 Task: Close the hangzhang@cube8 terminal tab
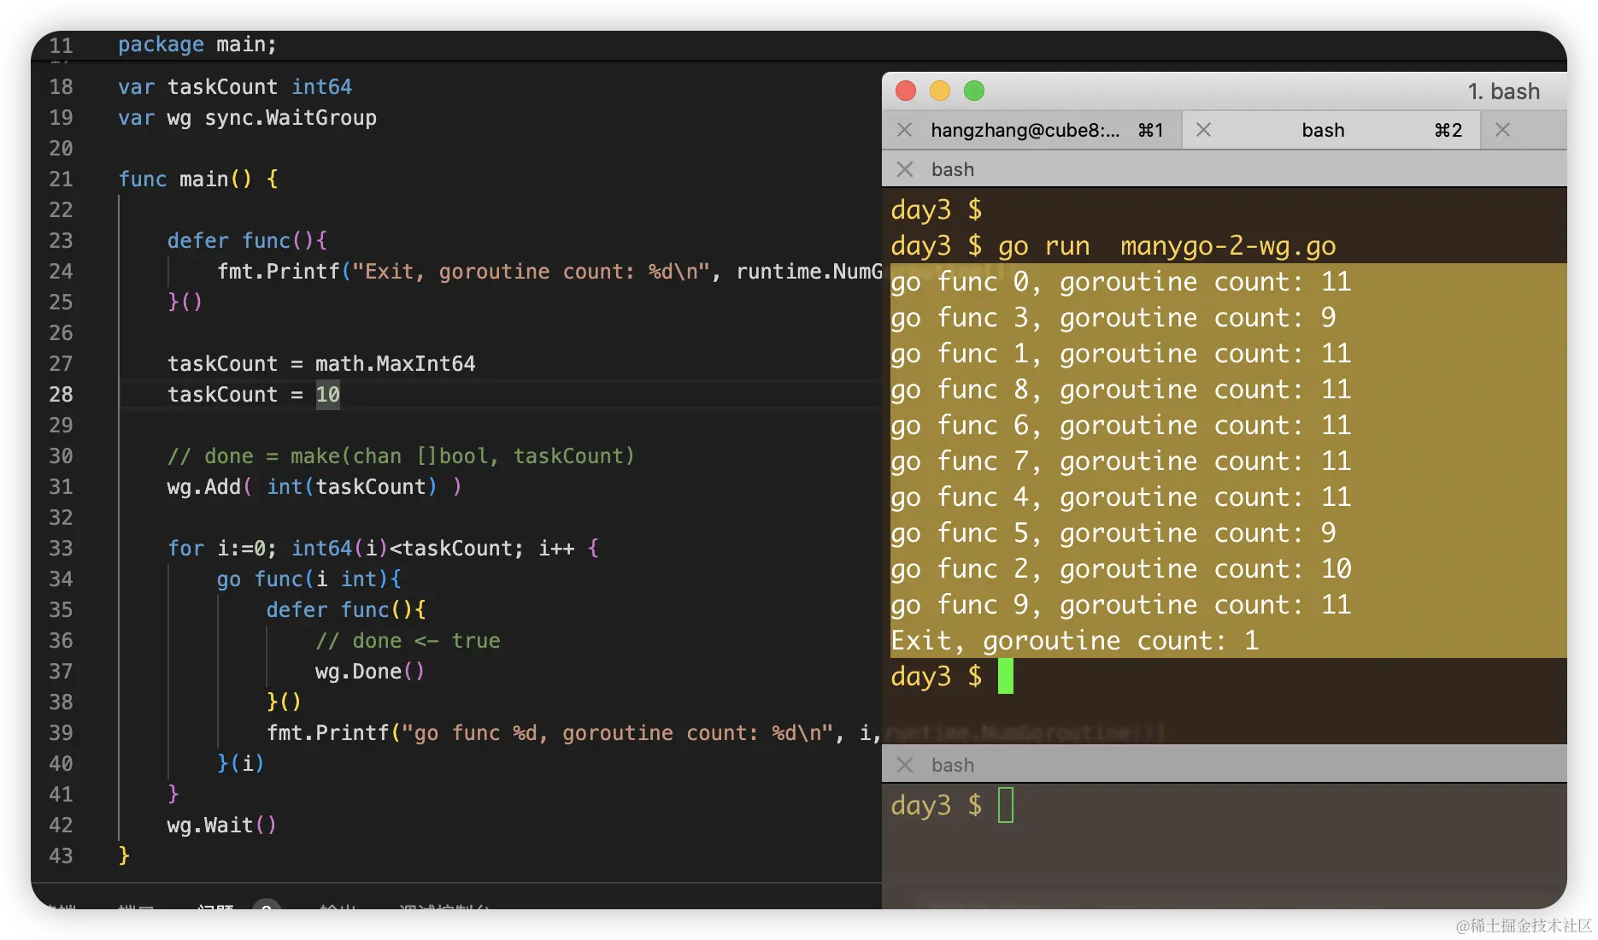click(904, 130)
